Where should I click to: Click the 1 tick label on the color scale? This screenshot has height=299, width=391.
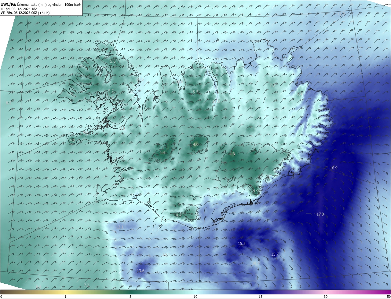pyautogui.click(x=65, y=297)
